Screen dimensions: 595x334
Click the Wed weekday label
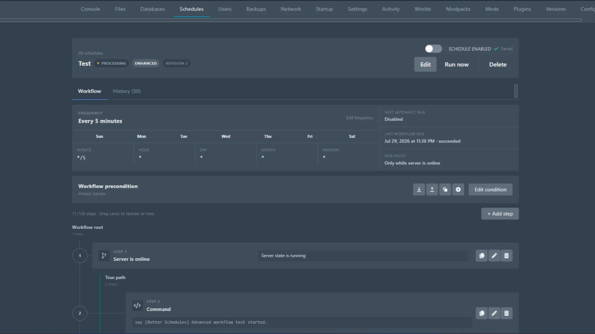pyautogui.click(x=226, y=136)
